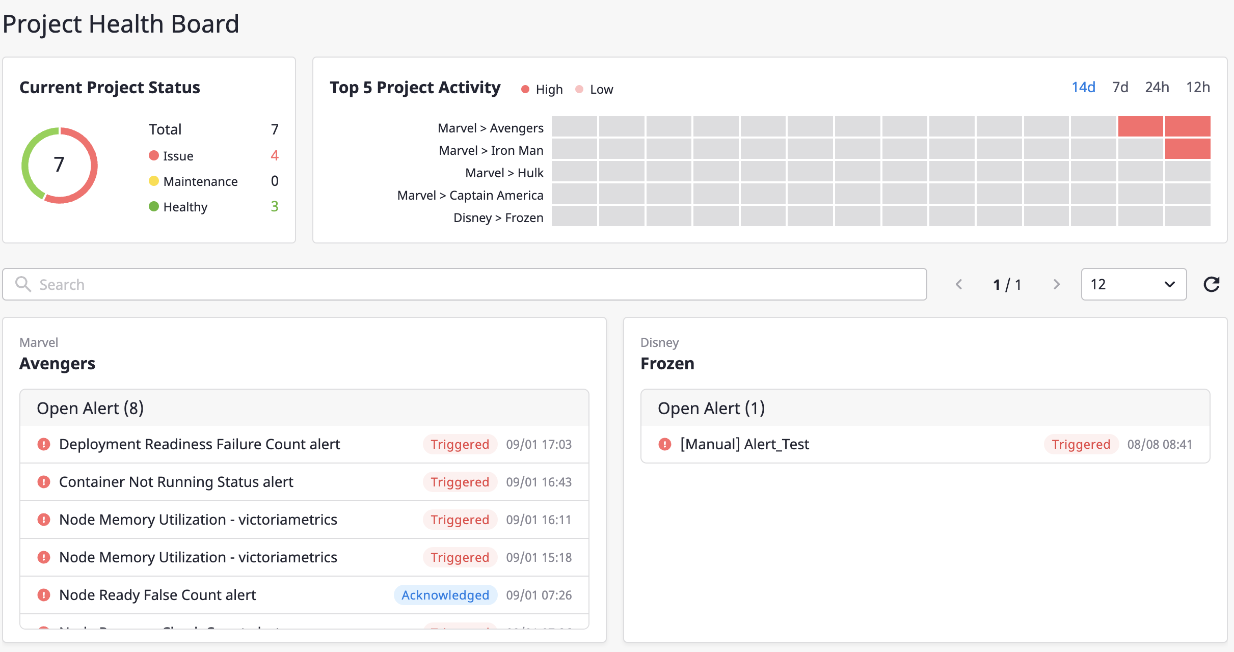1234x652 pixels.
Task: Go to the next page arrow
Action: tap(1056, 284)
